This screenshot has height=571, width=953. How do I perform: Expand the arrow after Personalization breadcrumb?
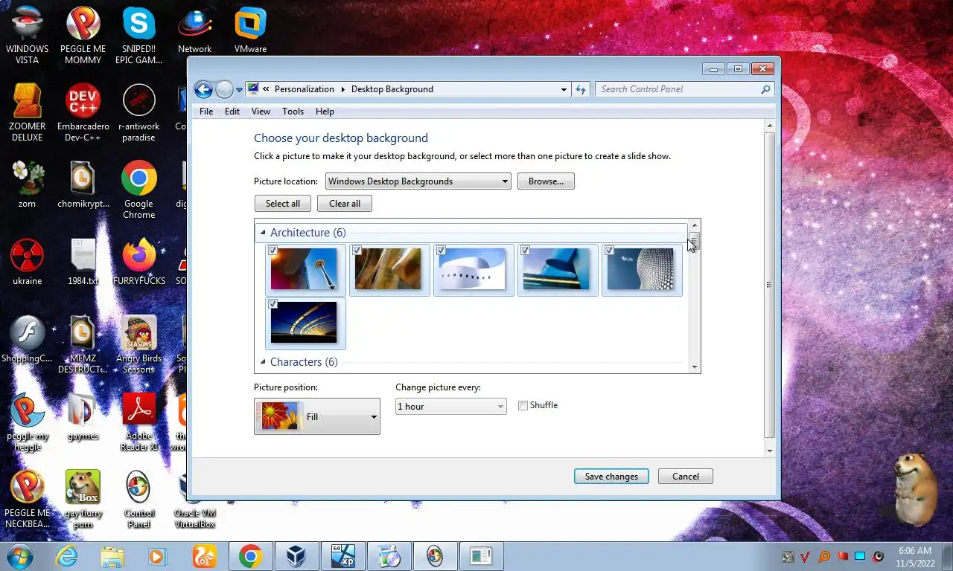tap(343, 89)
